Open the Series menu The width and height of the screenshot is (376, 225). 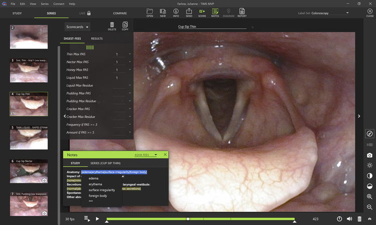point(45,4)
